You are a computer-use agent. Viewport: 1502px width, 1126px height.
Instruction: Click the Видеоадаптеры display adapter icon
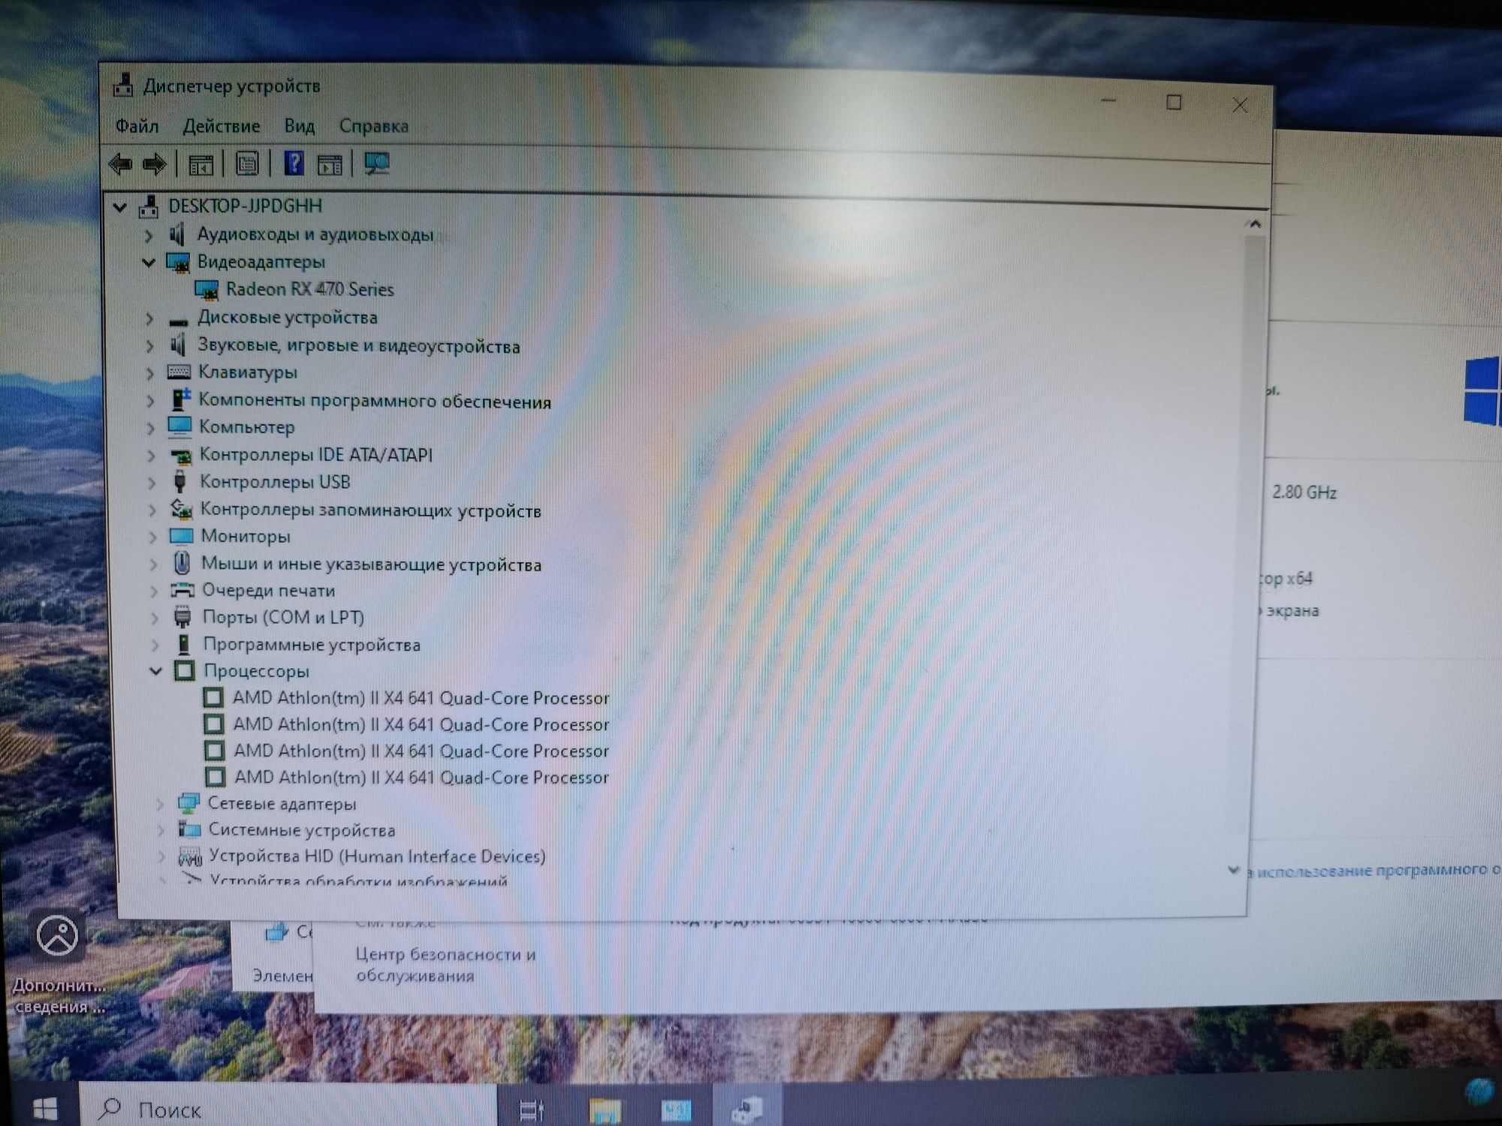(x=178, y=262)
